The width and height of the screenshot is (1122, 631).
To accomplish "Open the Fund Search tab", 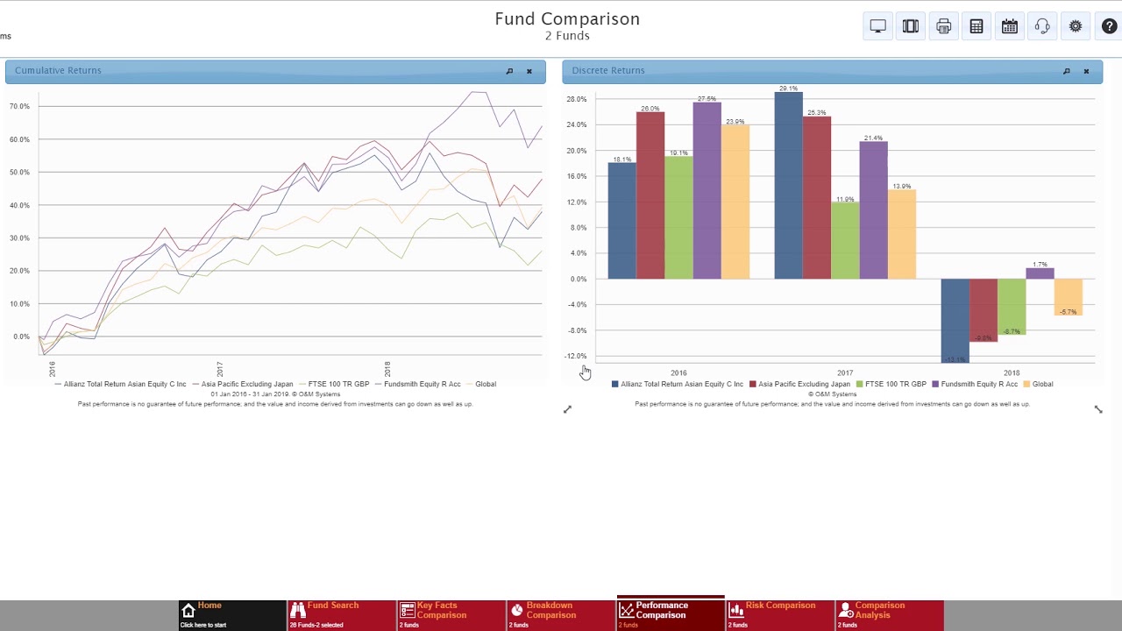I will (342, 614).
